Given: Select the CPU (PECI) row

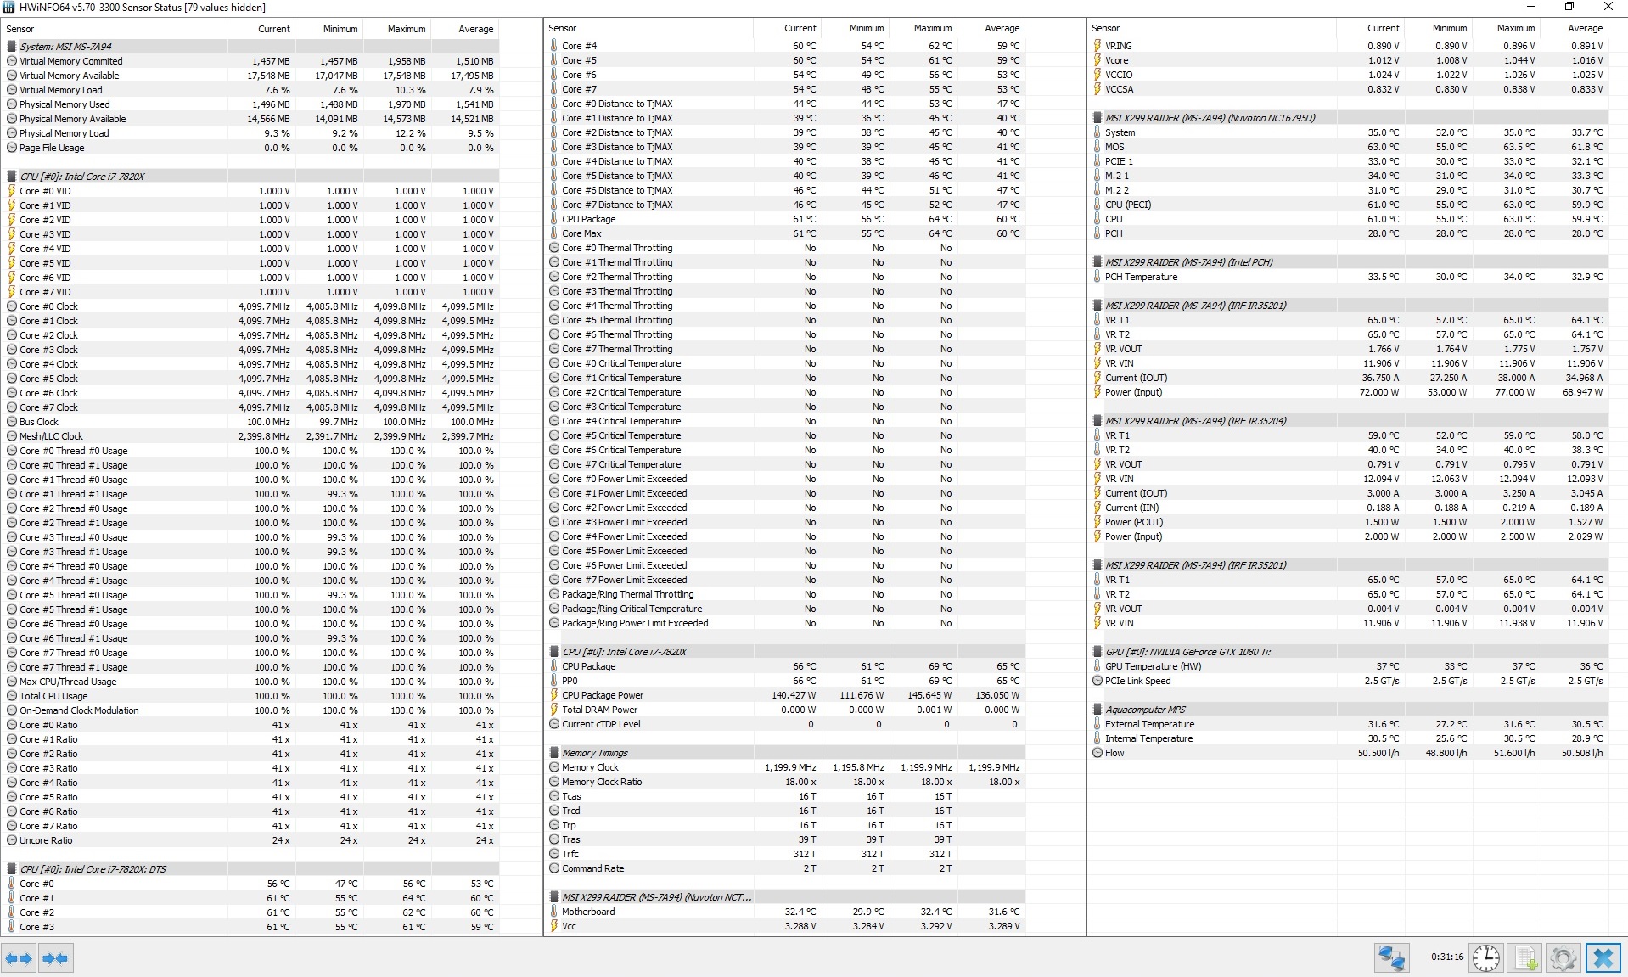Looking at the screenshot, I should [x=1350, y=205].
